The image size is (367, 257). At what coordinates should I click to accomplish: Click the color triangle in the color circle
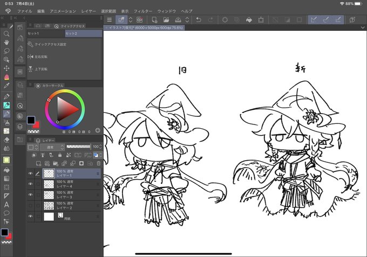tap(67, 109)
